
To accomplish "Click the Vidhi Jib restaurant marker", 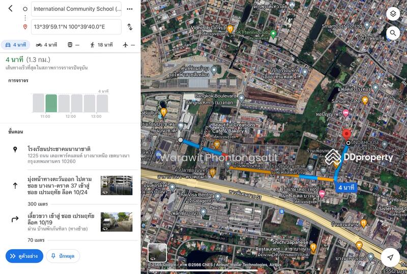I will coord(230,29).
